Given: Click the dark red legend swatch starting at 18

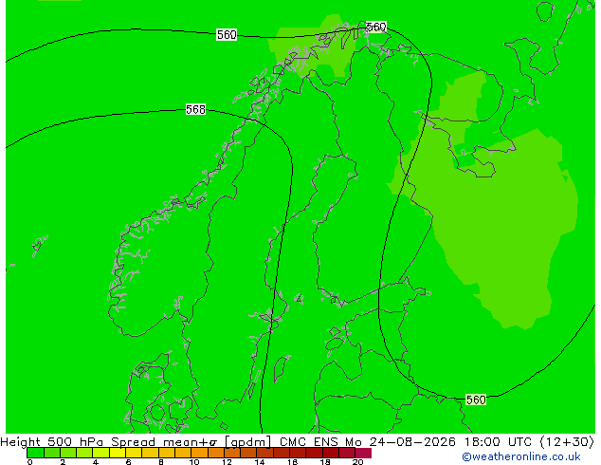Looking at the screenshot, I should pos(331,453).
